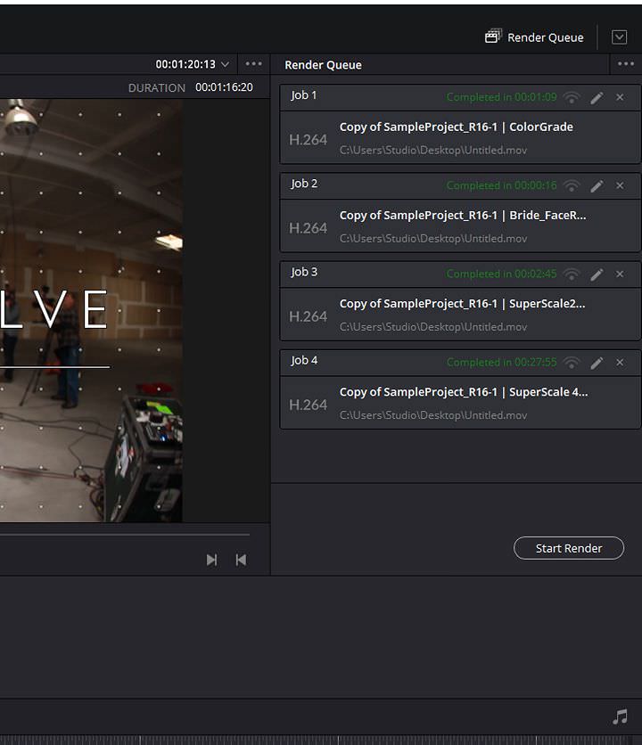Edit Job 2 render settings pencil
This screenshot has height=745, width=642.
coord(597,185)
